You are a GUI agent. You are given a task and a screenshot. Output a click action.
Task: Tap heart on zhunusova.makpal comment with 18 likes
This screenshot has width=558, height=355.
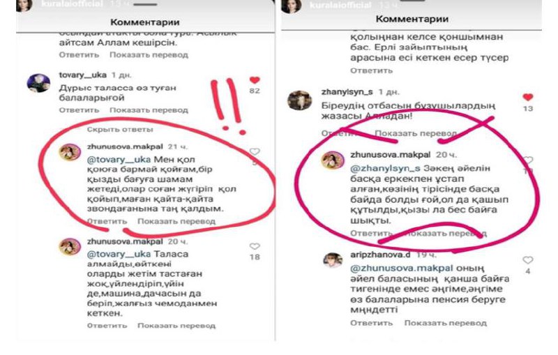(255, 246)
